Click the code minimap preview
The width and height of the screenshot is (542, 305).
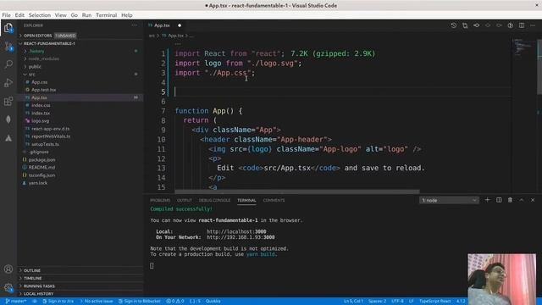[x=523, y=47]
